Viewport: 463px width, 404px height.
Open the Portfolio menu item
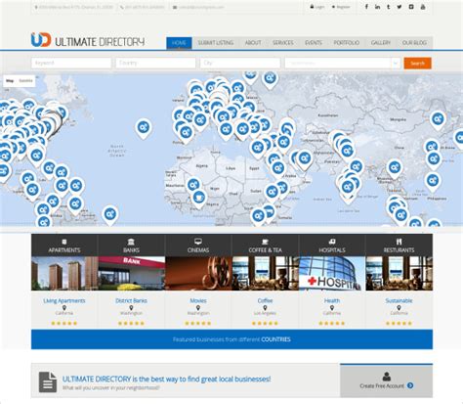point(347,43)
